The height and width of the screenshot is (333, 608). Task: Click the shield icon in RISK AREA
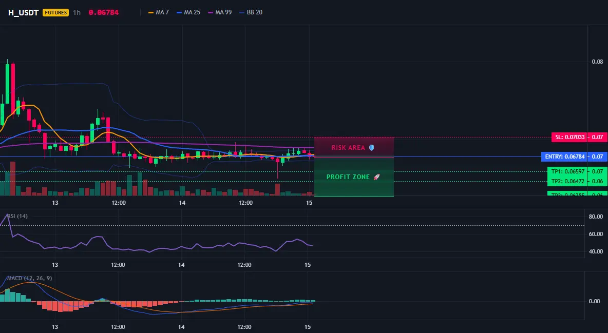point(371,148)
